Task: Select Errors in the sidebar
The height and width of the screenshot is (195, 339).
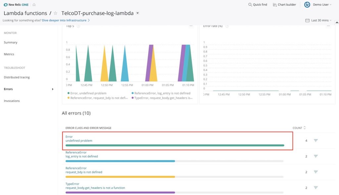Action: [8, 89]
